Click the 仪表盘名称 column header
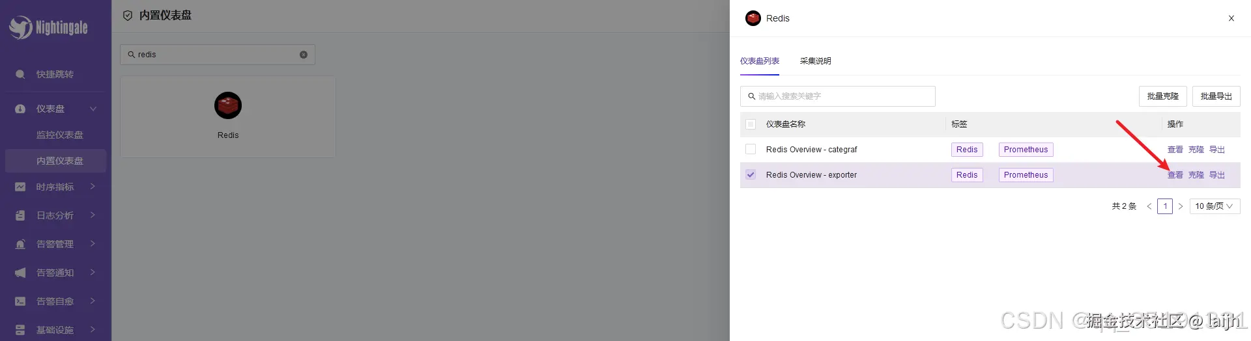The image size is (1251, 341). (x=786, y=124)
